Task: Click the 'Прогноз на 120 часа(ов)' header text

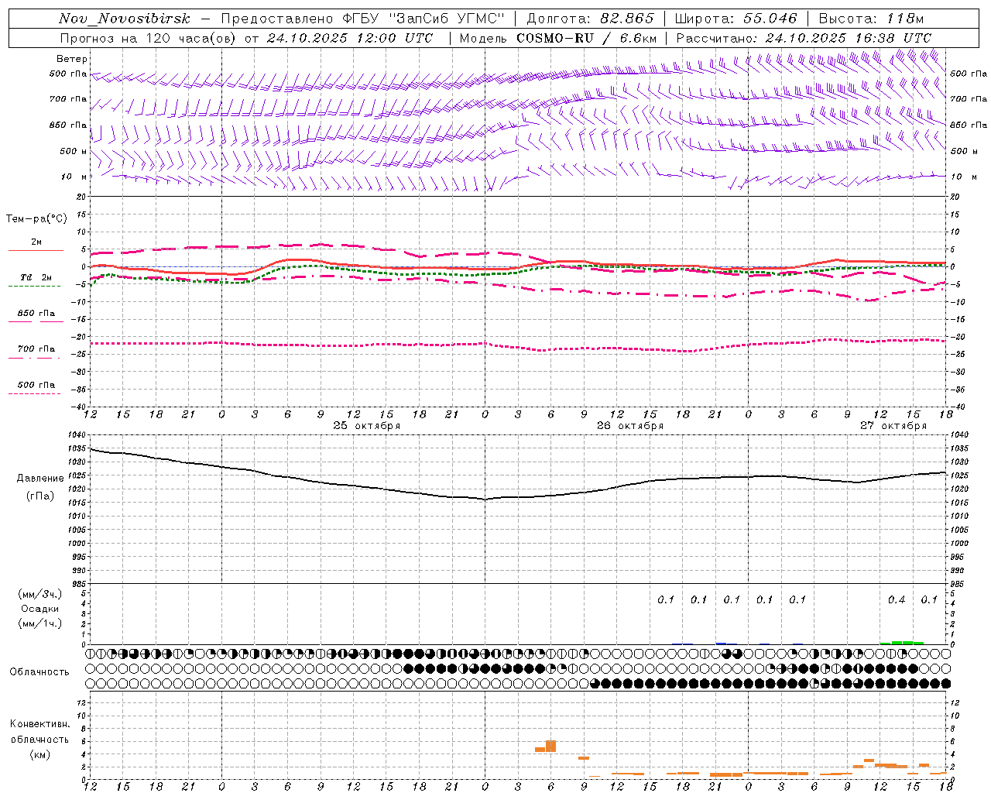Action: click(149, 38)
